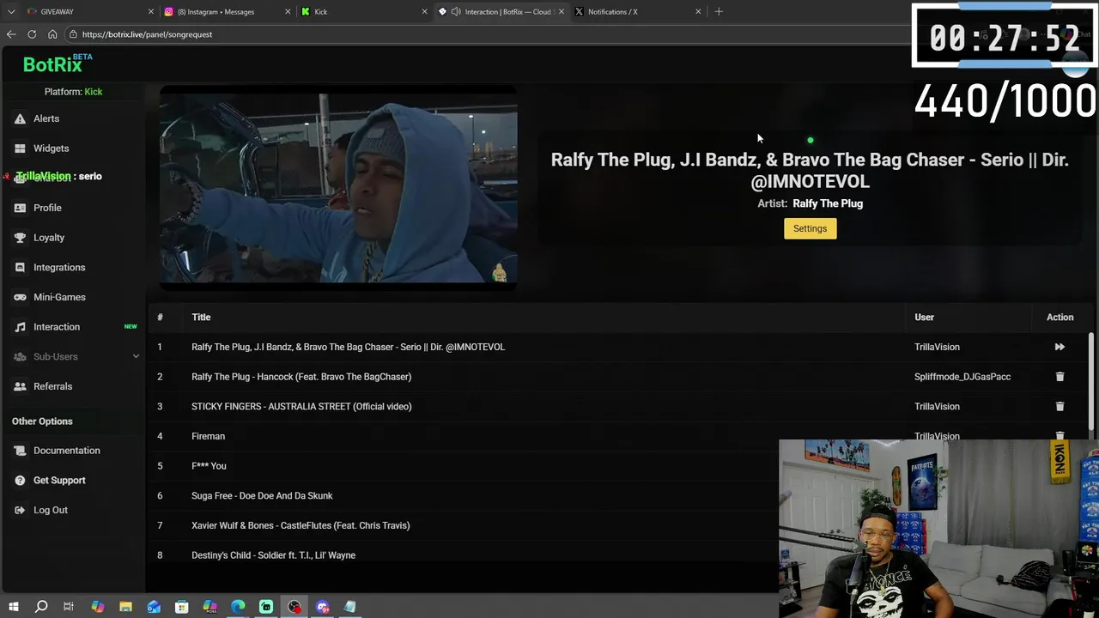Close the Kick browser tab
This screenshot has width=1099, height=618.
(424, 11)
